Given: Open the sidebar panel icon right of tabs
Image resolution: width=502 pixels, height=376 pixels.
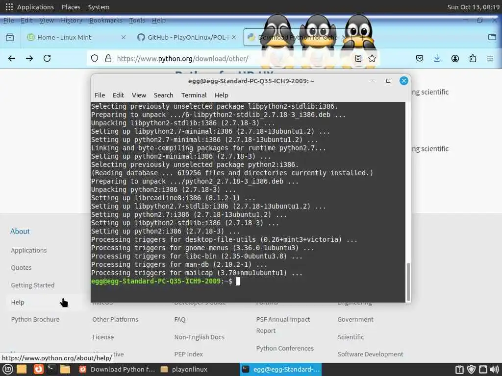Looking at the screenshot, I should [492, 37].
